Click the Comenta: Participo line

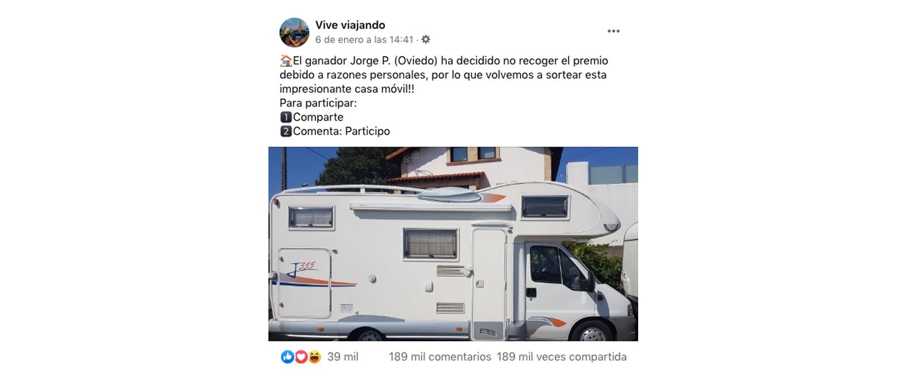341,131
